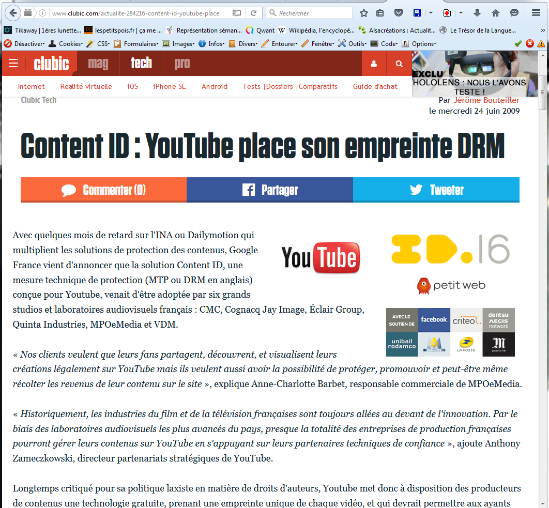The image size is (549, 508).
Task: Open Le Trésor de la Langue bookmark
Action: point(478,30)
